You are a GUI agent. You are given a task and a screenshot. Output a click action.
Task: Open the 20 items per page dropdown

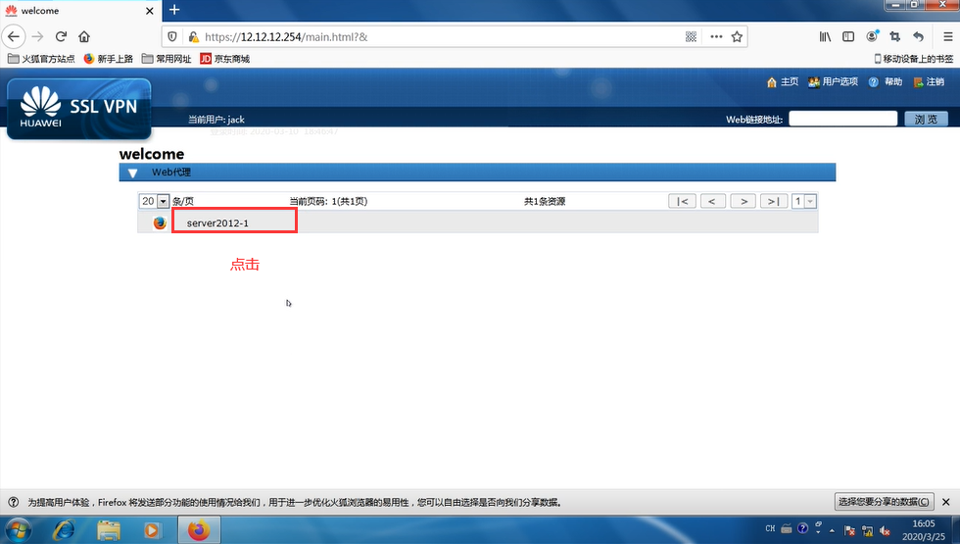point(155,201)
